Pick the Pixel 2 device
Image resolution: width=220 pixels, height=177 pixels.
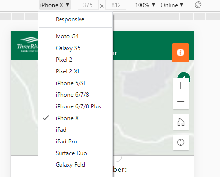pyautogui.click(x=75, y=60)
